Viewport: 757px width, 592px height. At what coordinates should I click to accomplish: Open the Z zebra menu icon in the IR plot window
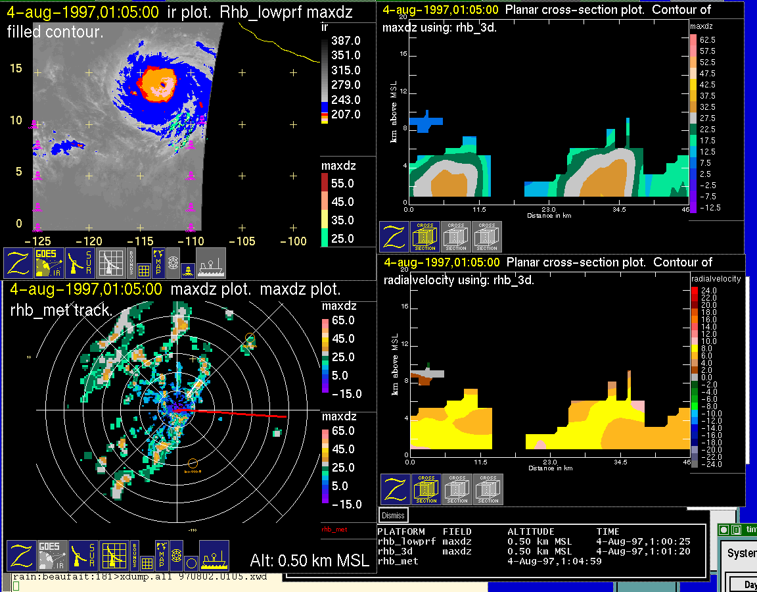[18, 263]
